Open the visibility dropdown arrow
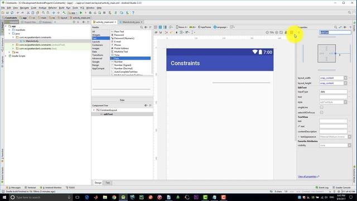This screenshot has height=201, width=357. [350, 145]
